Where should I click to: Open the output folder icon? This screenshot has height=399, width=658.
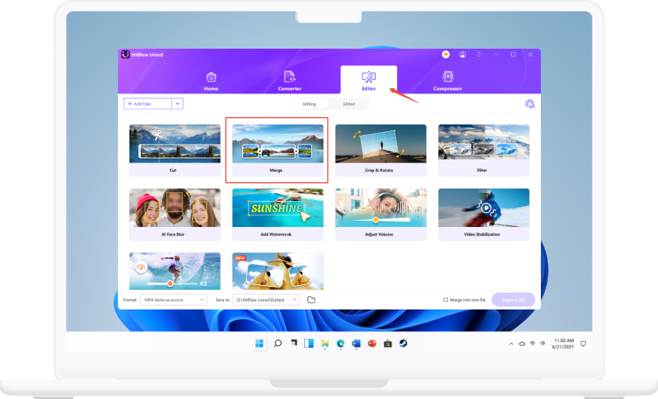[311, 299]
